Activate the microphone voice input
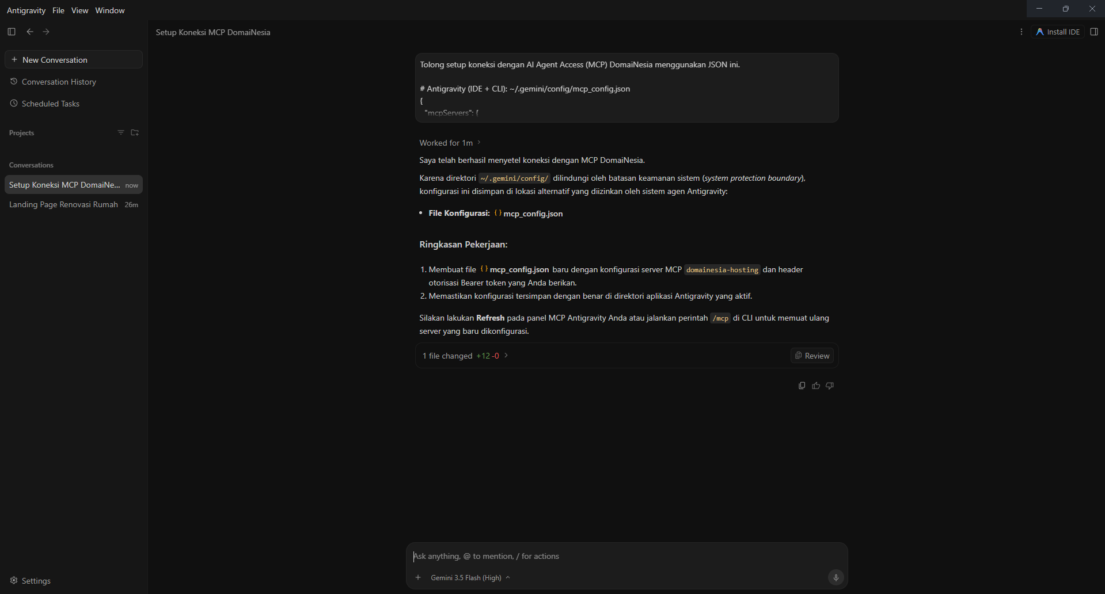The image size is (1105, 594). (x=836, y=577)
